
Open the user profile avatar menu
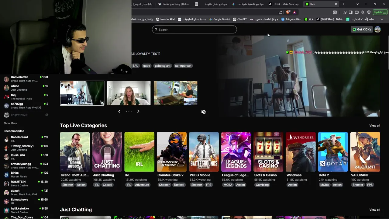377,30
